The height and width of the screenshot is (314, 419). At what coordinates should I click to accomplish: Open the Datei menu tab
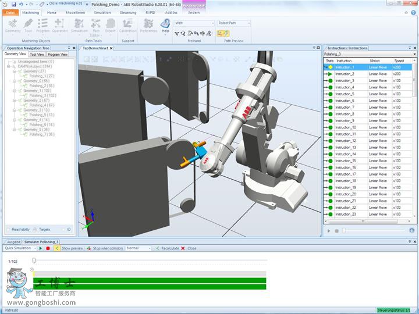(x=10, y=13)
